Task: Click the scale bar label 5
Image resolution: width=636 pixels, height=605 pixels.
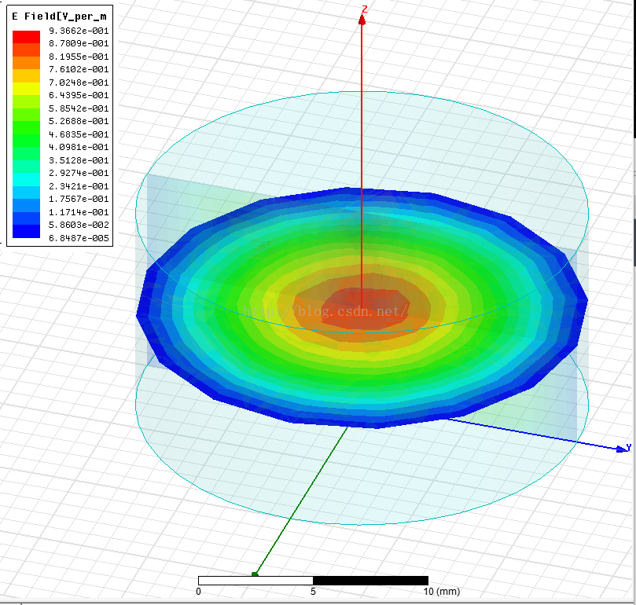Action: pyautogui.click(x=313, y=592)
